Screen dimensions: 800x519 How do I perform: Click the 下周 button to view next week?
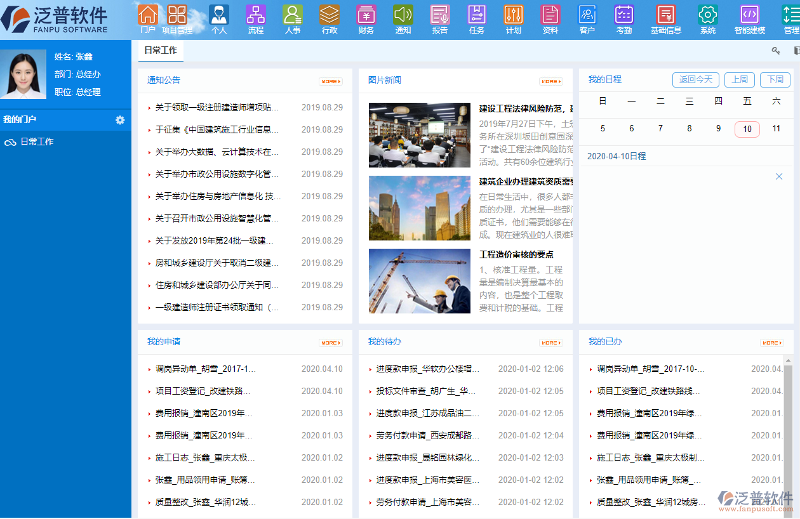click(x=774, y=79)
